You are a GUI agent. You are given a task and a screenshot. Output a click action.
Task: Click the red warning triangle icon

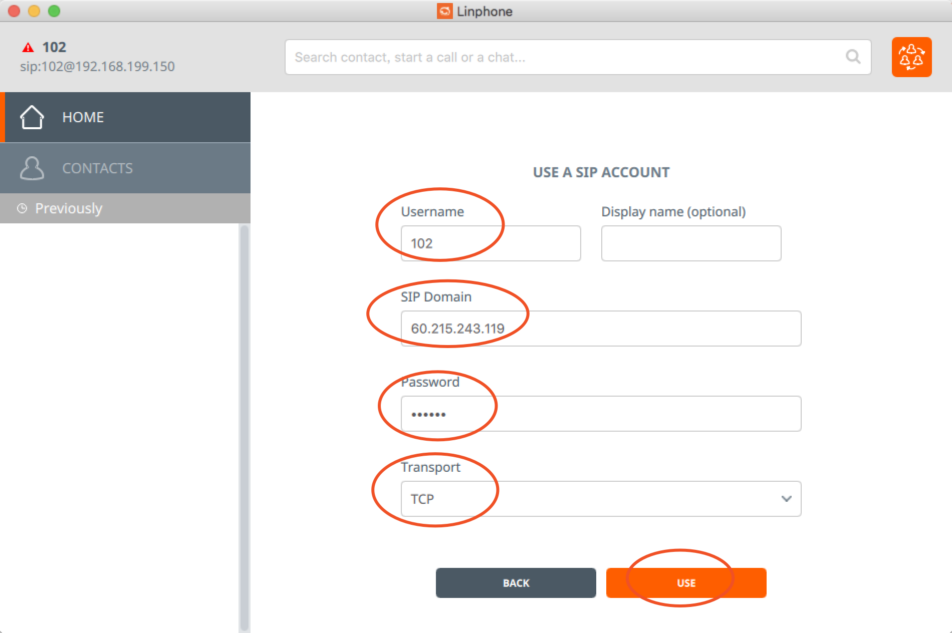coord(28,48)
